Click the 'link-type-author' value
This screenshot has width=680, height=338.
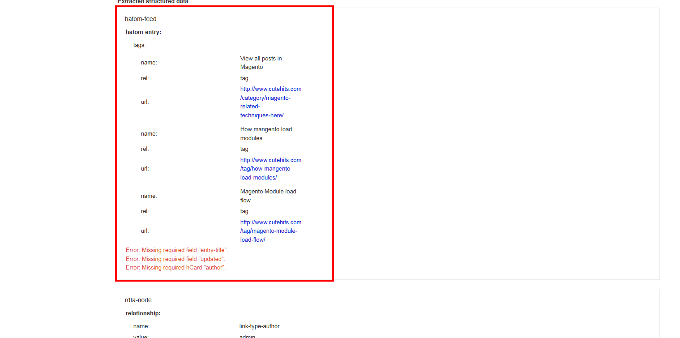(x=260, y=326)
